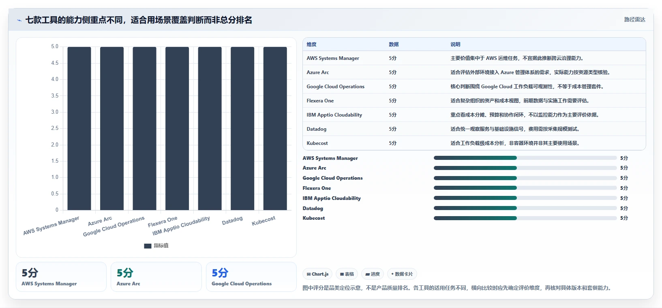The height and width of the screenshot is (308, 662).
Task: Click the 5.0 tick on the chart's y-axis
Action: click(55, 47)
